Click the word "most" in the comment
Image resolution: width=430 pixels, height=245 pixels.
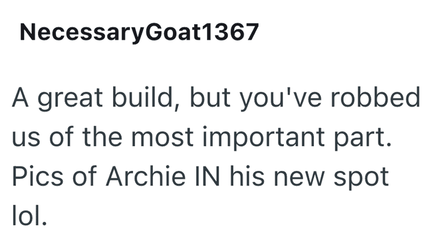point(163,138)
